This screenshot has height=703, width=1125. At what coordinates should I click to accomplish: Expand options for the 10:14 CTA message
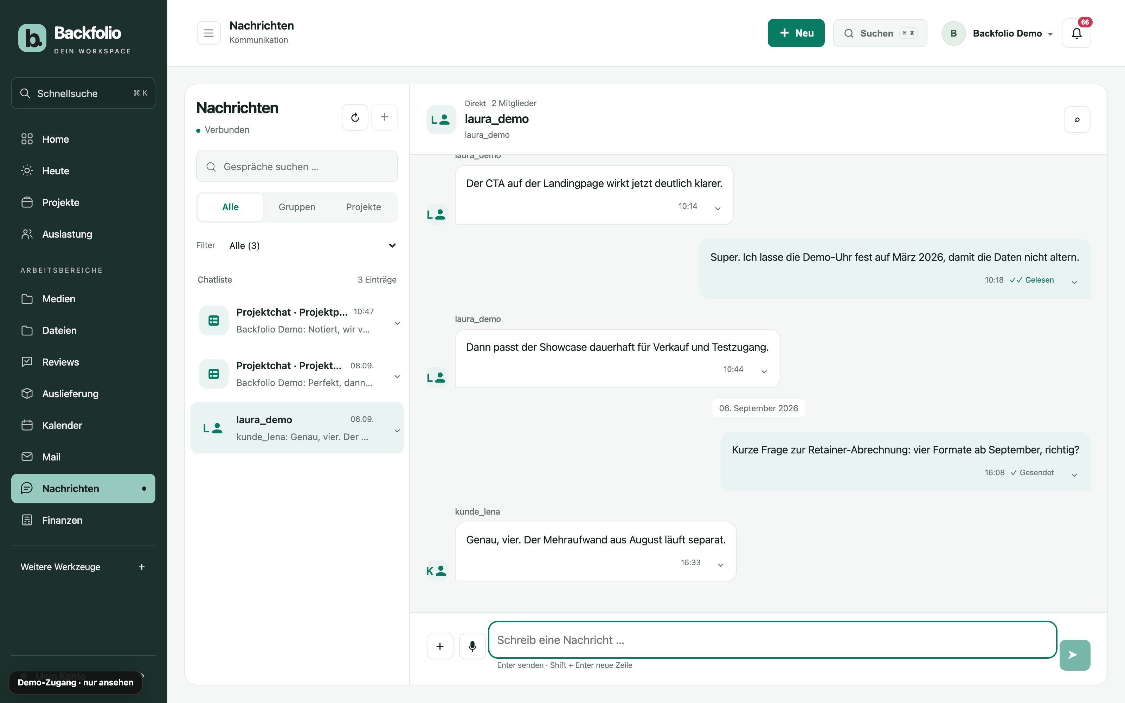pos(718,208)
